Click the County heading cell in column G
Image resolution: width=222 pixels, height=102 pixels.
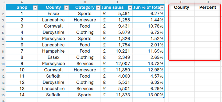tap(181, 7)
